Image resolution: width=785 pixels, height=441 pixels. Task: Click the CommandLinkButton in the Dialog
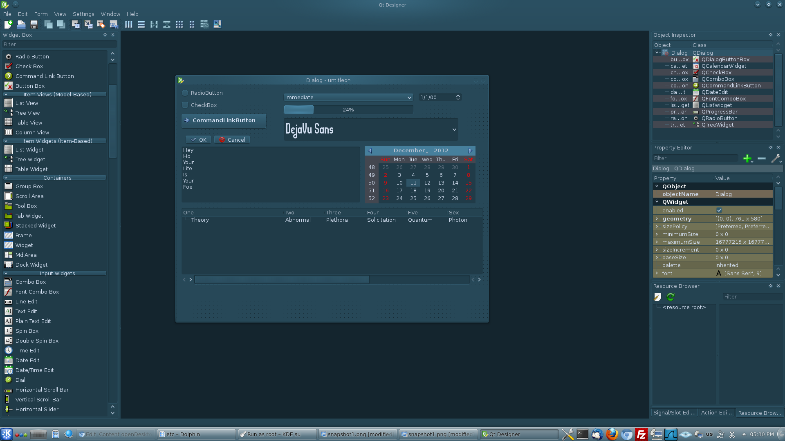(x=224, y=121)
